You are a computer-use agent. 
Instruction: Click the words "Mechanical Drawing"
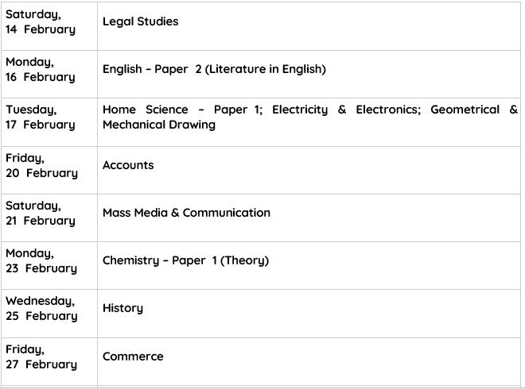point(159,125)
